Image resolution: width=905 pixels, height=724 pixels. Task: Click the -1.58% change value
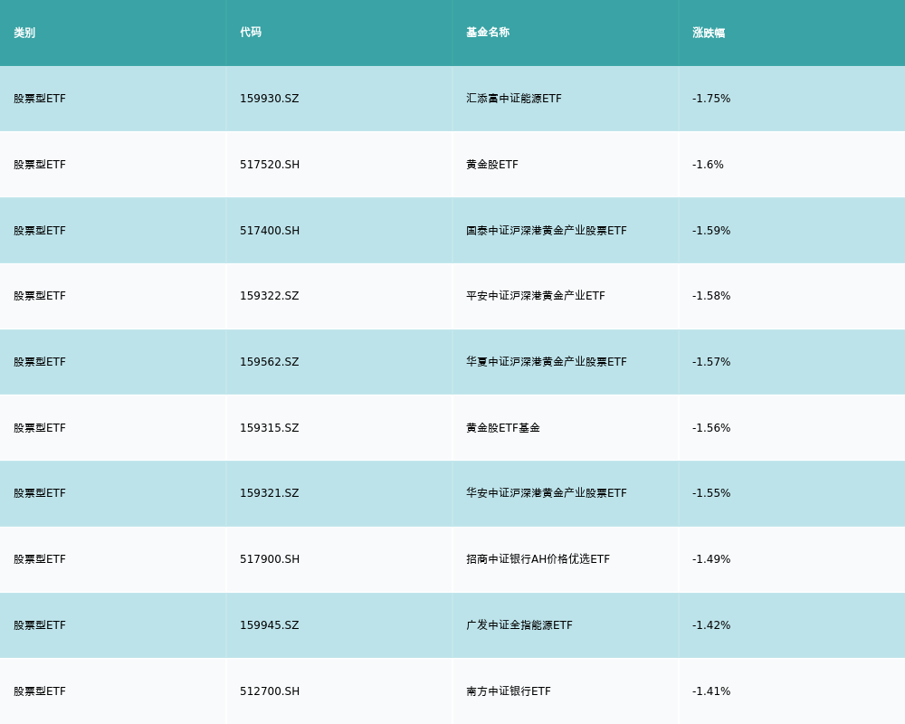click(x=711, y=296)
